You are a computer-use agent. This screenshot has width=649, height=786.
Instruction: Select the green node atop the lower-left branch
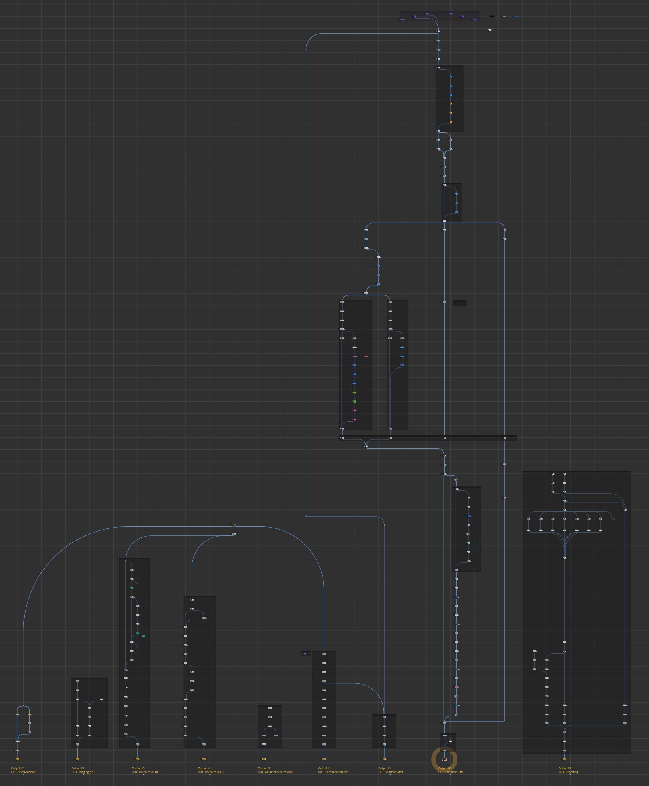tap(234, 525)
